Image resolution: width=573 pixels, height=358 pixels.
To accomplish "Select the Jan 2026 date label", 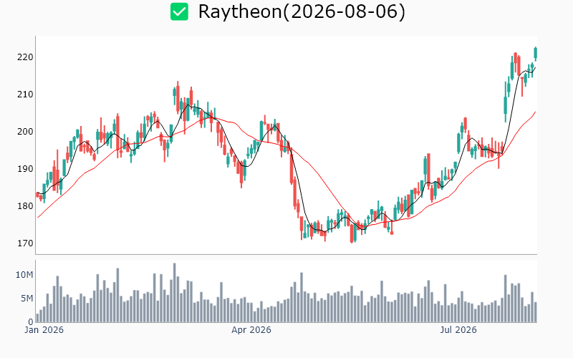I will pos(44,330).
